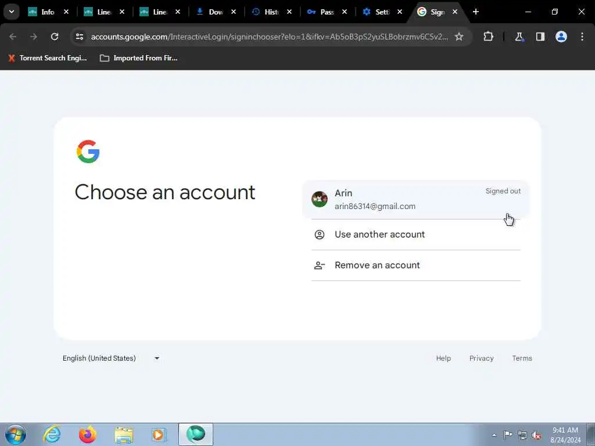Go forward to next page
This screenshot has width=595, height=446.
[33, 37]
